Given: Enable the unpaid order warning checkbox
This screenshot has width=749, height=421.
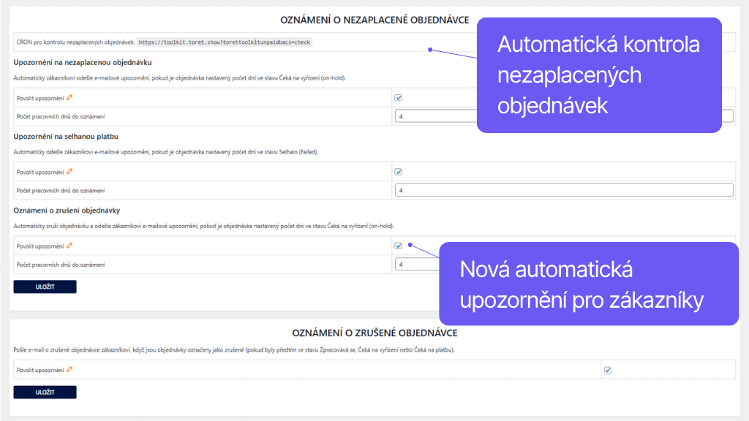Looking at the screenshot, I should pos(399,96).
